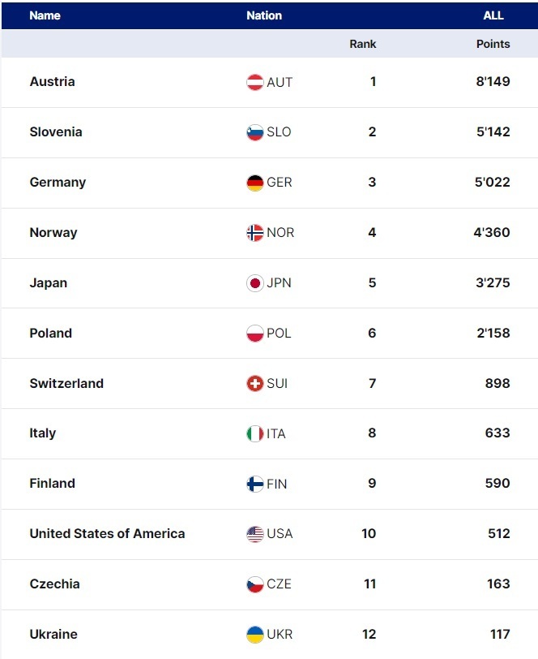Open the United States of America link
Image resolution: width=538 pixels, height=659 pixels.
[107, 533]
